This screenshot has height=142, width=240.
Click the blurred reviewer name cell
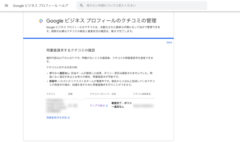tap(143, 106)
